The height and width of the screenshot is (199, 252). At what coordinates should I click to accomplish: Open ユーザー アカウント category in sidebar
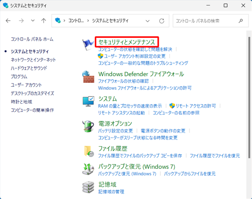(x=26, y=85)
